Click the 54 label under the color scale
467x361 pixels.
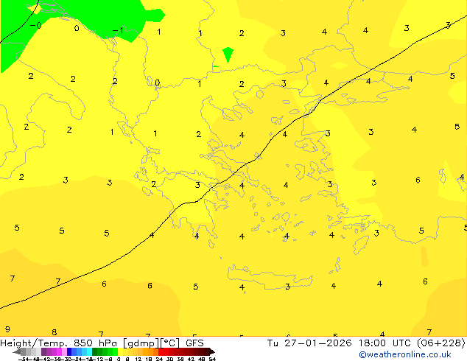[211, 359]
